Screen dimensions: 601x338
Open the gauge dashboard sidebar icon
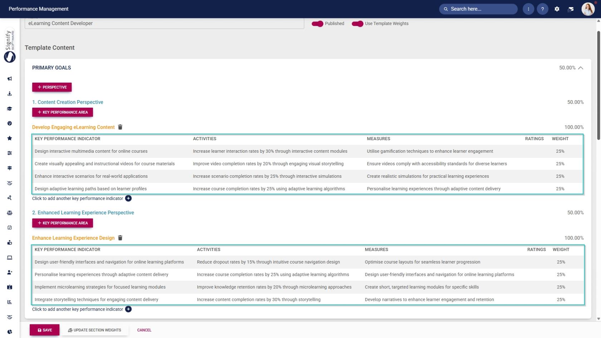coord(10,123)
